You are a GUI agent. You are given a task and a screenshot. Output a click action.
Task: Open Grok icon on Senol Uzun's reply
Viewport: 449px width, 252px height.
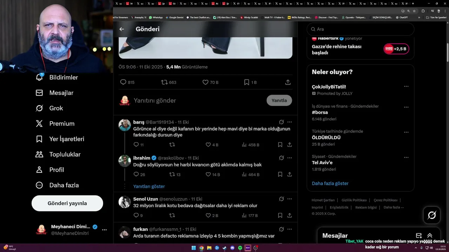tap(281, 199)
